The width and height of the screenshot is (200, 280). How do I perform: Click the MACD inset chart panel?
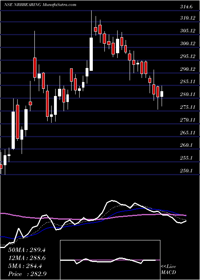[110, 260]
